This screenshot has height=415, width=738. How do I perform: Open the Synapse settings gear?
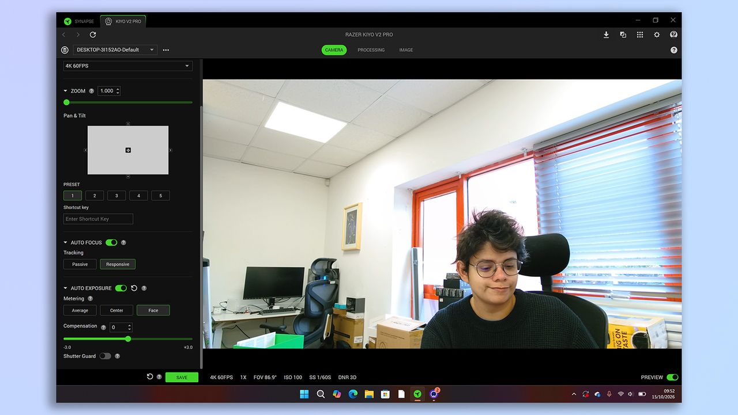pos(657,35)
